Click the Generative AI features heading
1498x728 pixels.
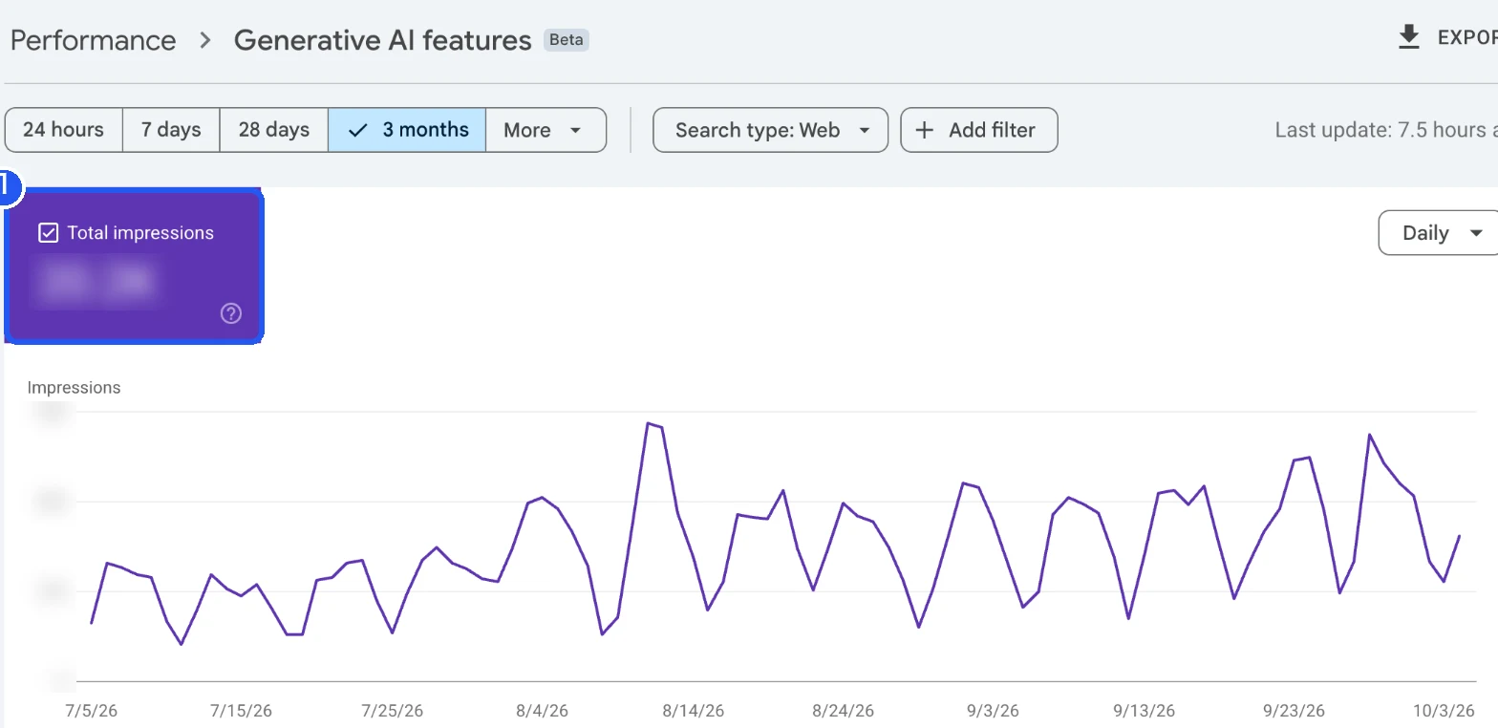(x=382, y=40)
